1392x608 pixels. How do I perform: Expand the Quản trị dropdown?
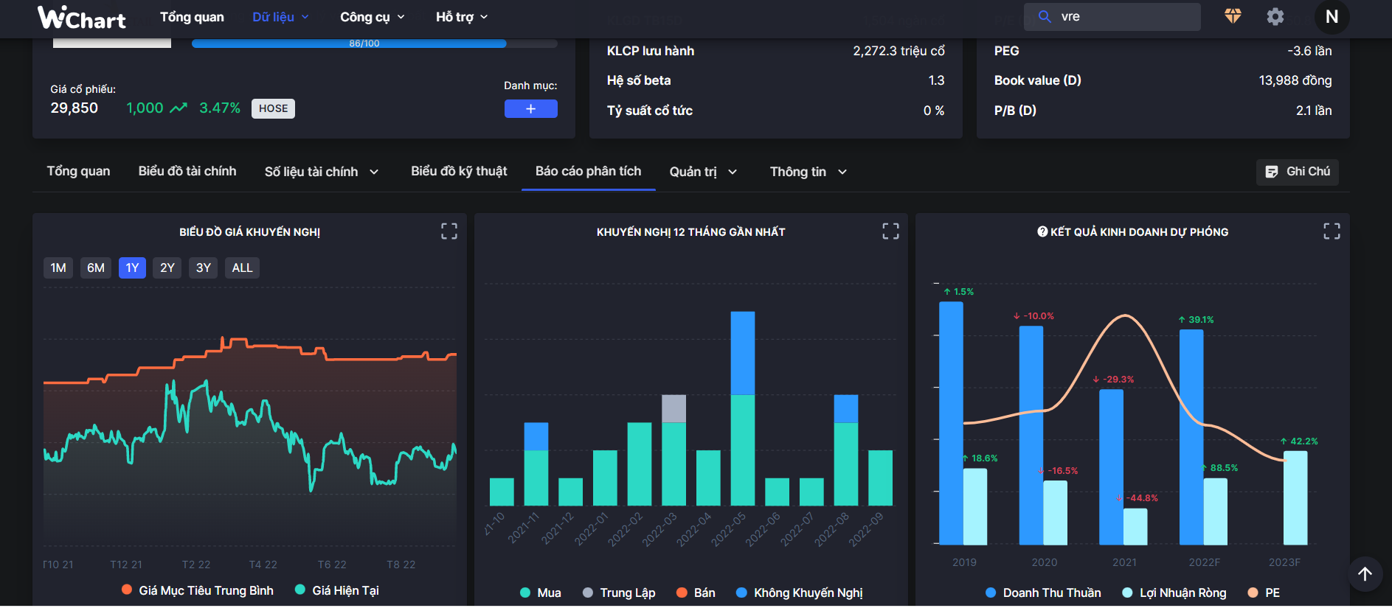click(x=702, y=172)
